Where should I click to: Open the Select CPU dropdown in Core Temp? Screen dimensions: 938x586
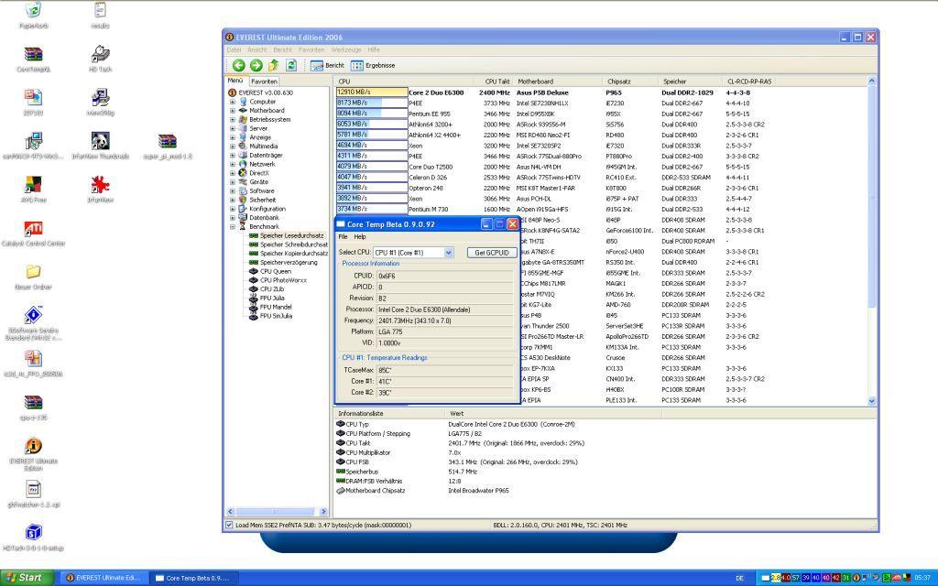point(448,253)
